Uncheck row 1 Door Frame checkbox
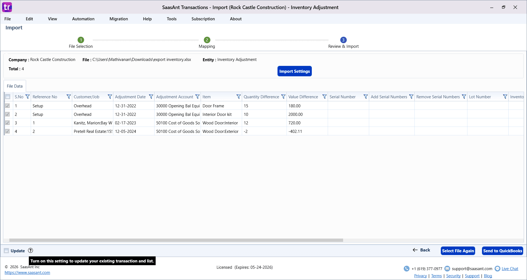This screenshot has width=527, height=280. pyautogui.click(x=8, y=106)
